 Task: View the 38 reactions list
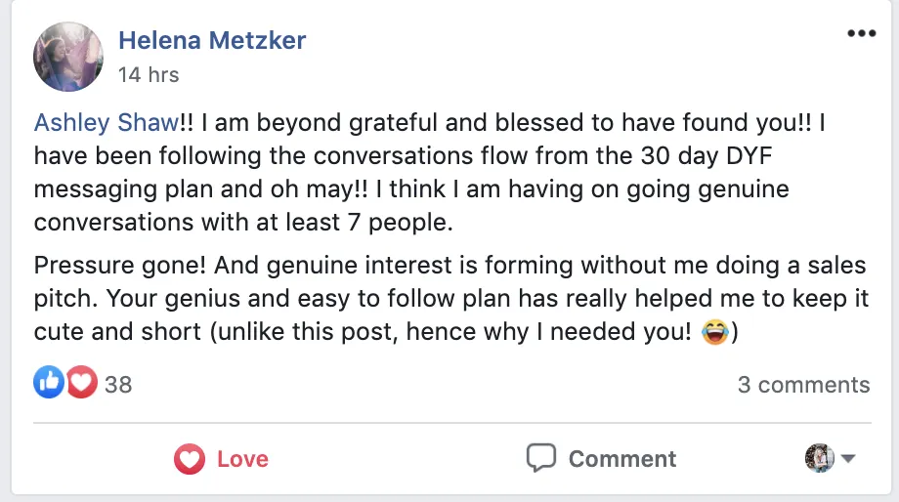click(118, 384)
